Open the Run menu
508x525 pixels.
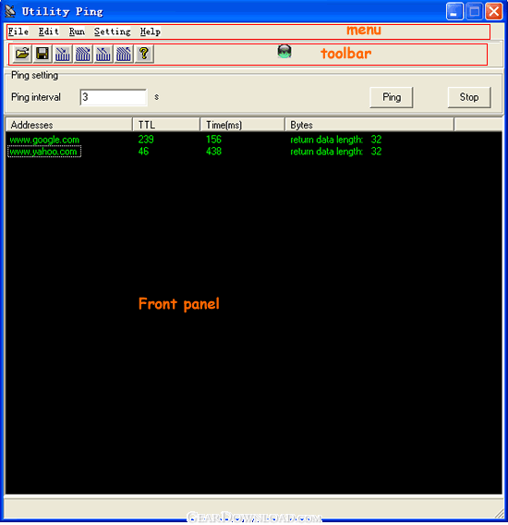pyautogui.click(x=77, y=31)
